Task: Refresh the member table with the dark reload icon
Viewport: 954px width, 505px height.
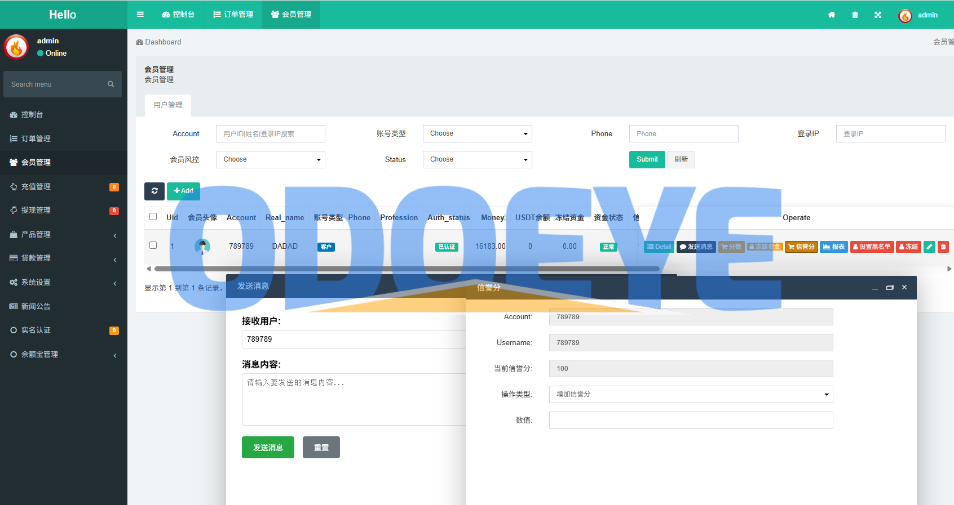Action: click(x=154, y=191)
